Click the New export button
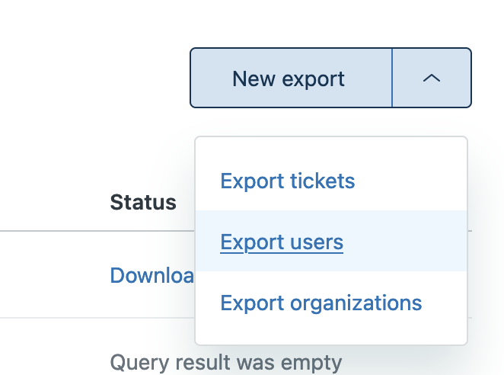504x375 pixels. click(289, 78)
